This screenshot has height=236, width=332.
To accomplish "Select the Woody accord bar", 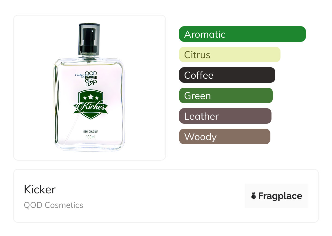I will 225,137.
